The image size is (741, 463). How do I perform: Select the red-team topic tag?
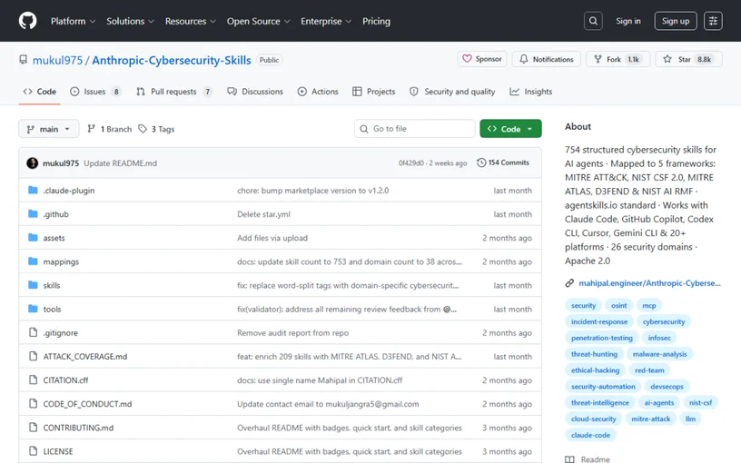tap(649, 370)
